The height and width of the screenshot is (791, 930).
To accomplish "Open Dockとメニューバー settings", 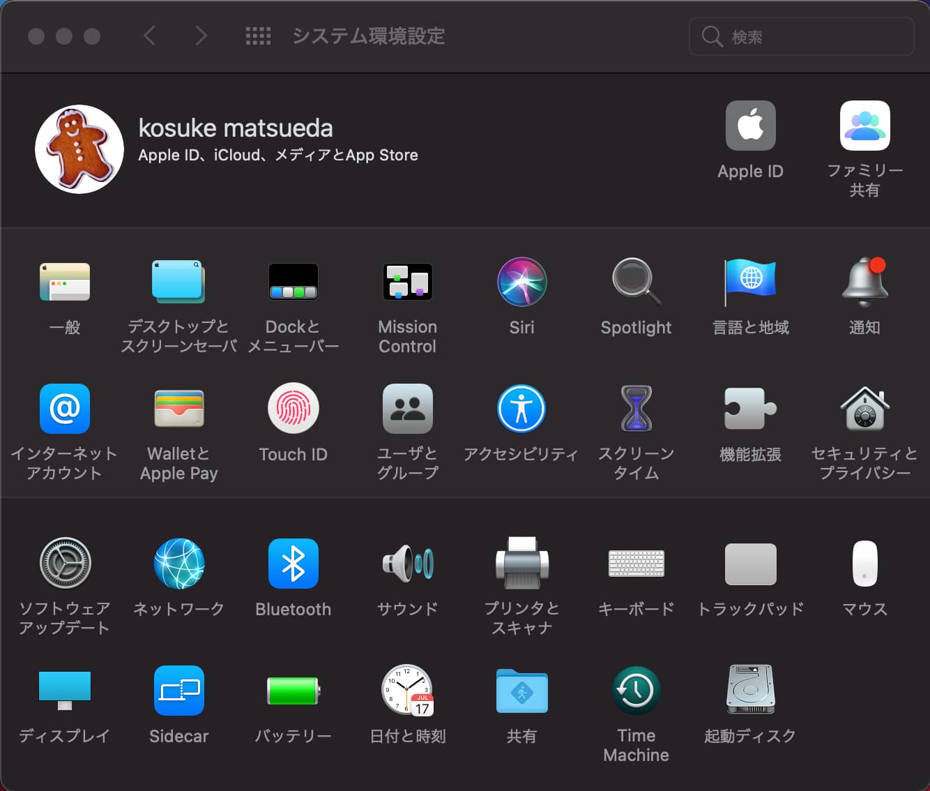I will pyautogui.click(x=294, y=282).
